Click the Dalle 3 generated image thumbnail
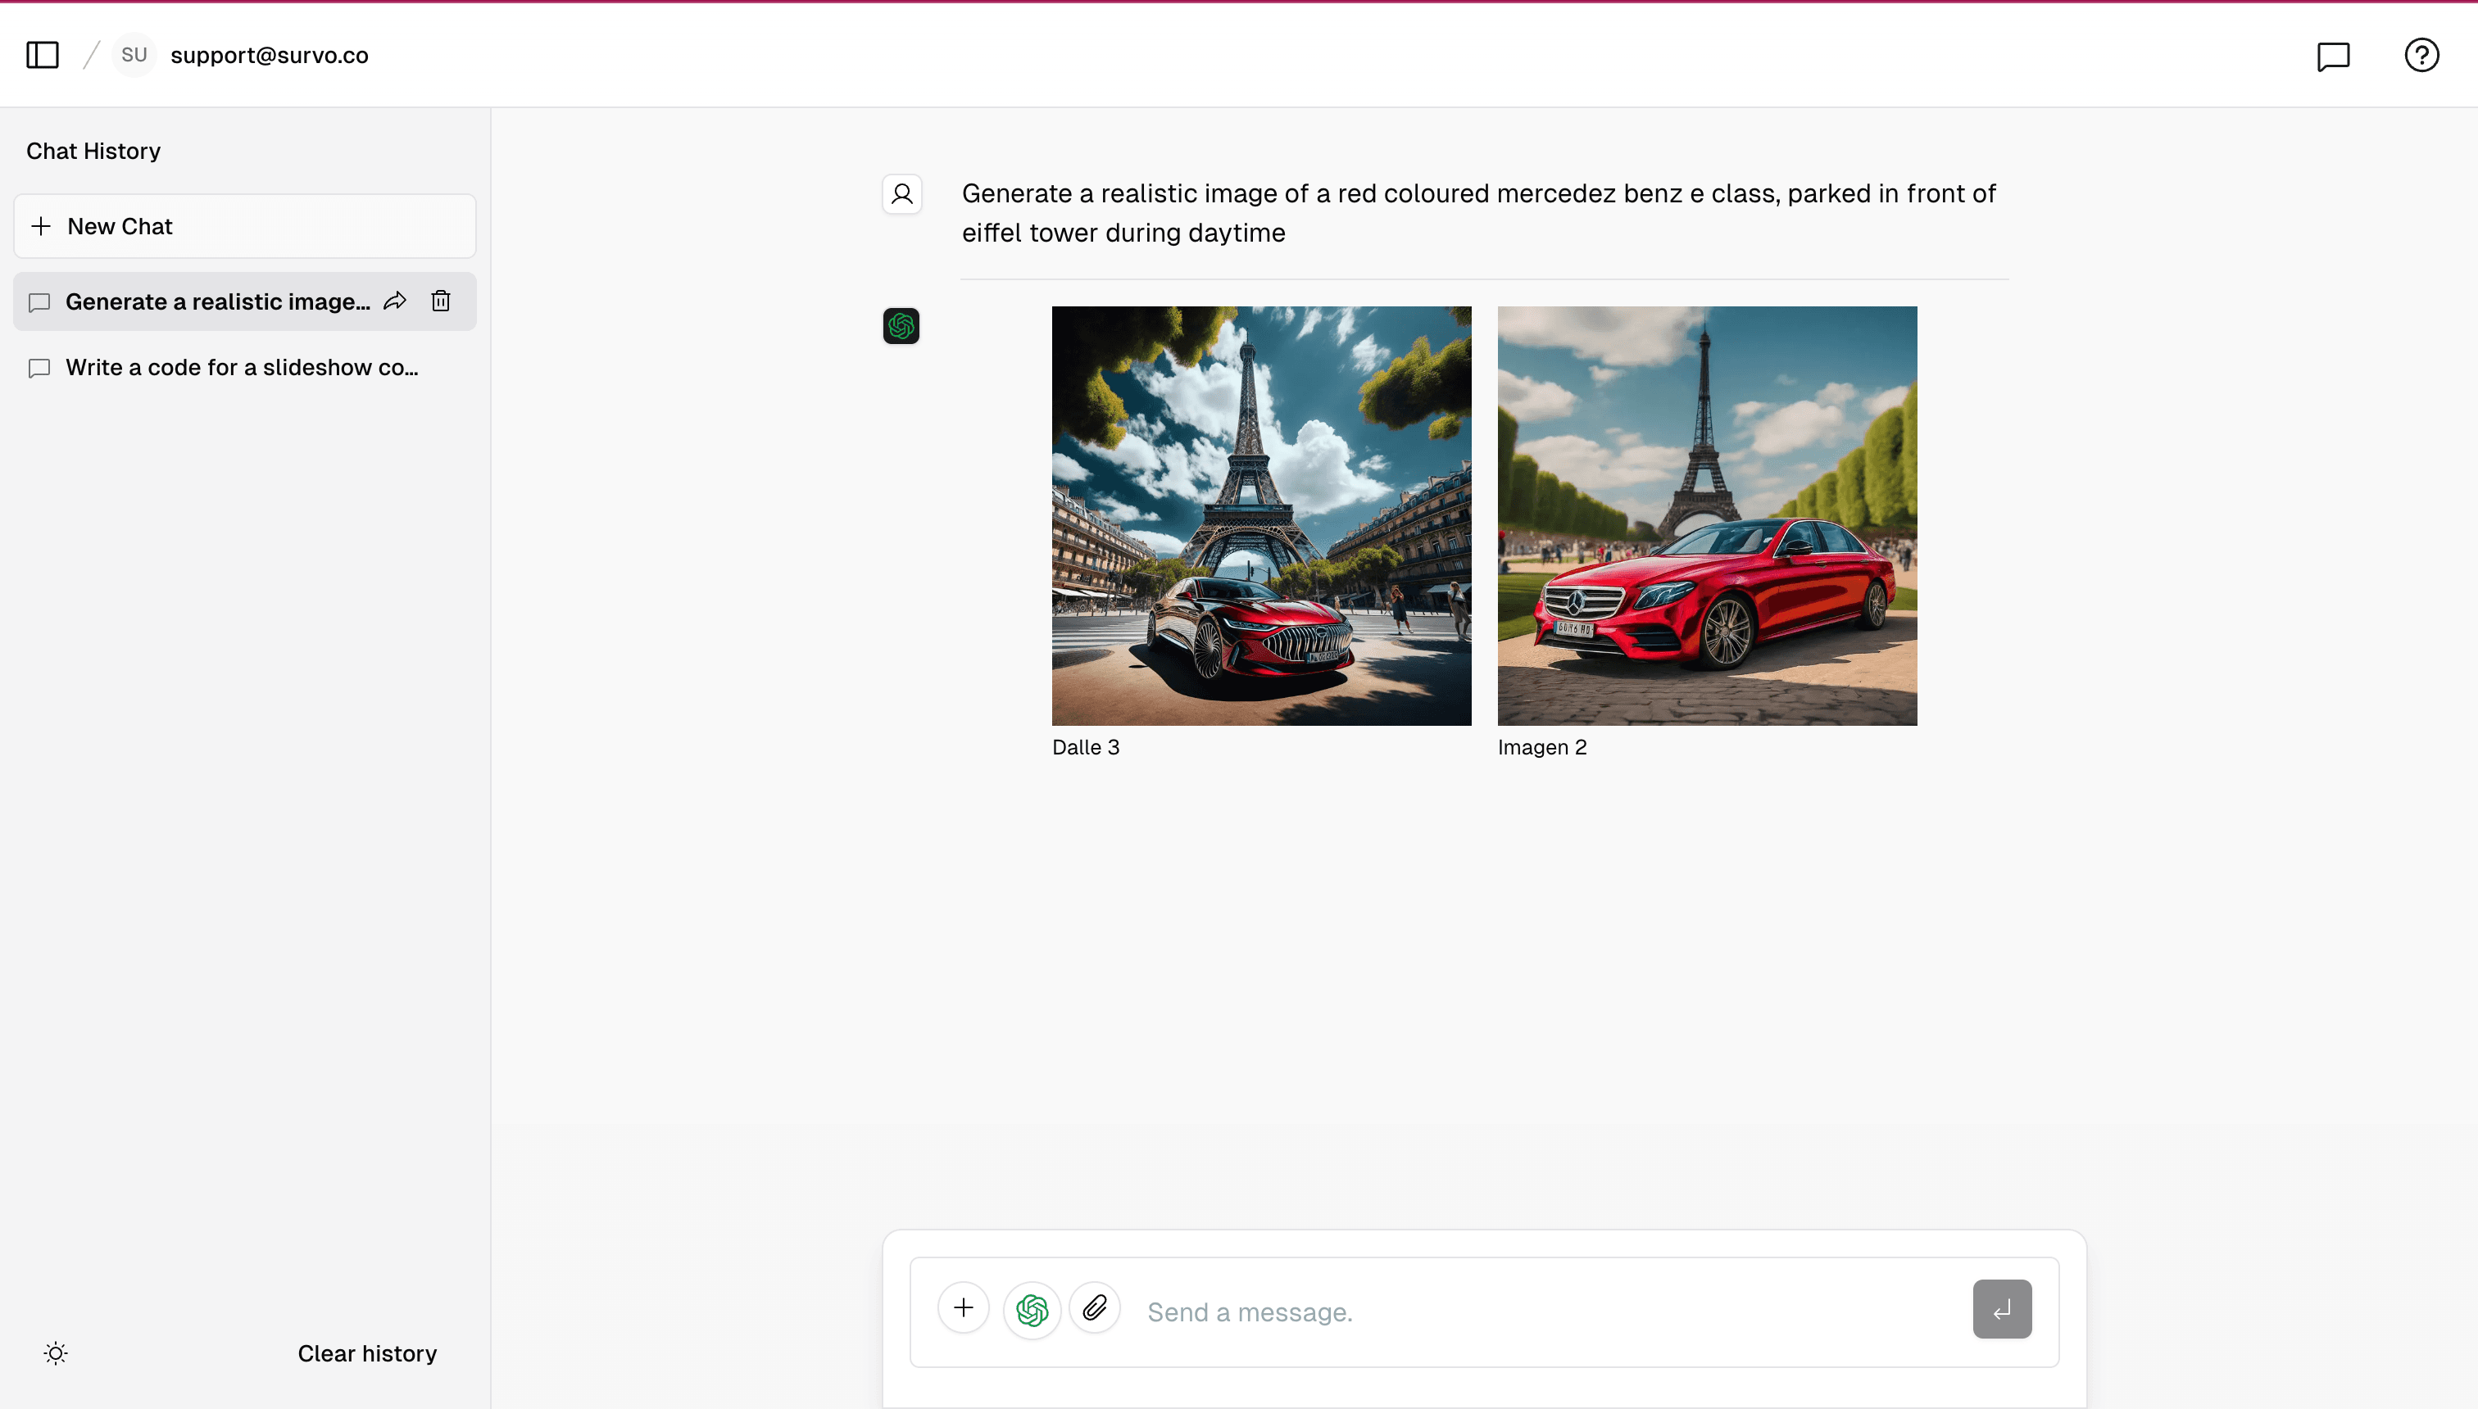The height and width of the screenshot is (1409, 2478). (1261, 515)
